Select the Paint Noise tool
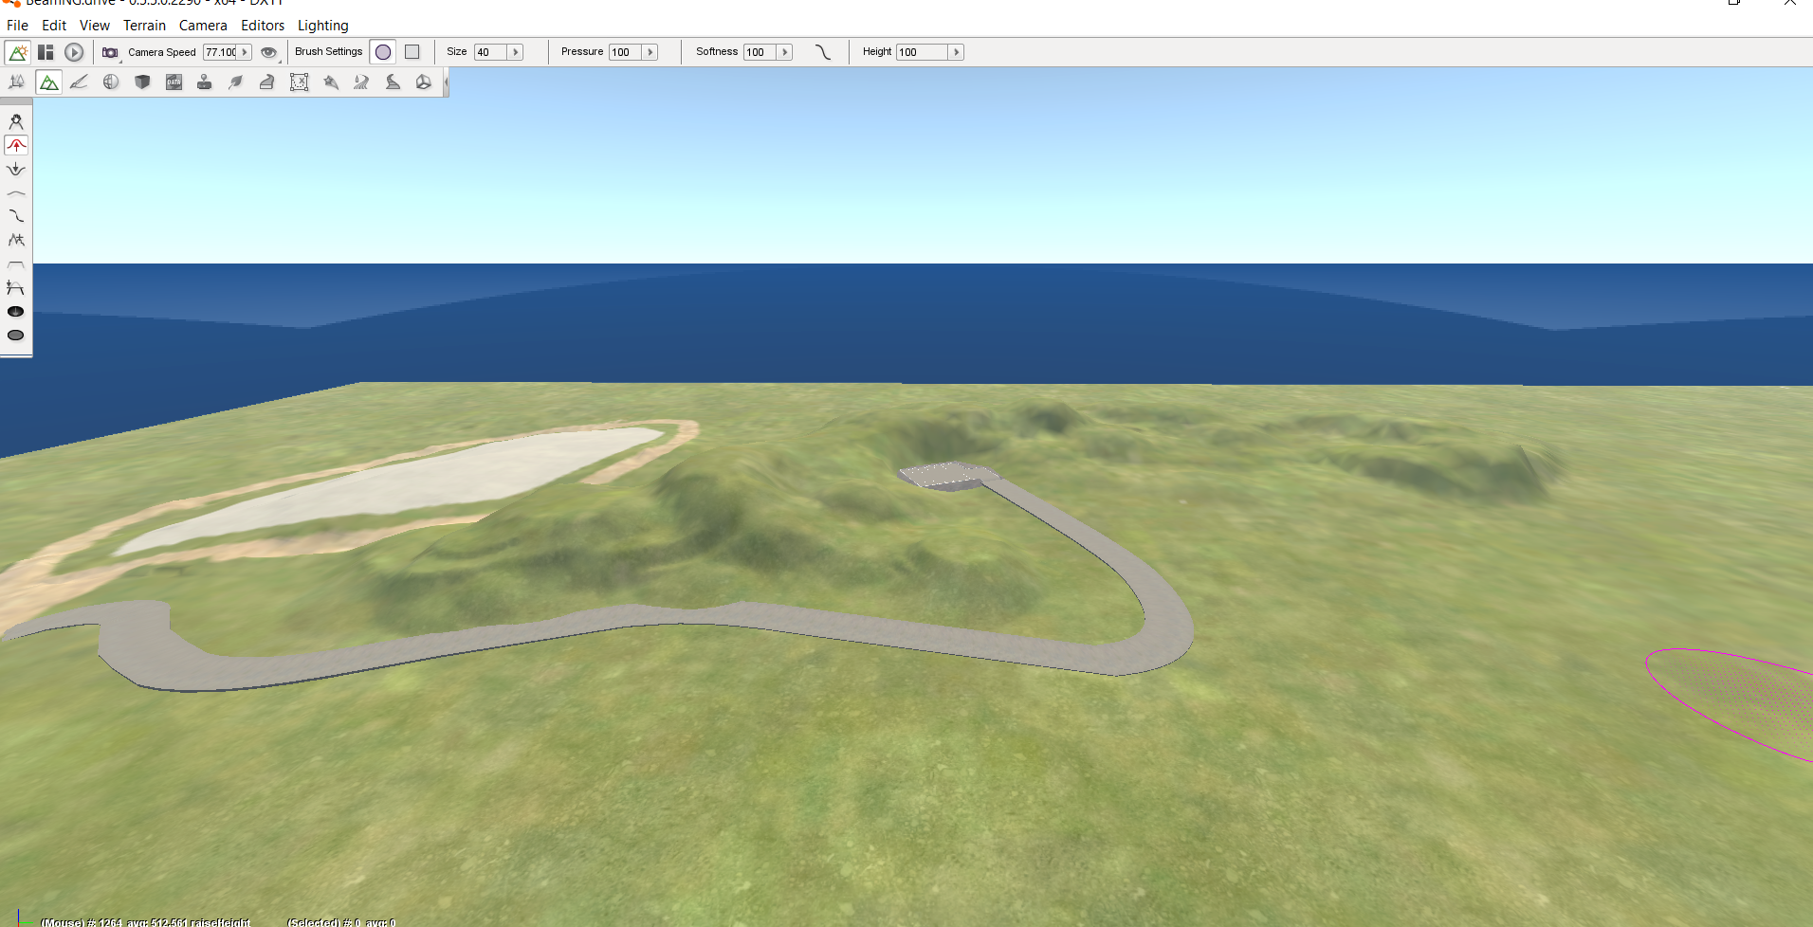Viewport: 1813px width, 927px height. [16, 240]
